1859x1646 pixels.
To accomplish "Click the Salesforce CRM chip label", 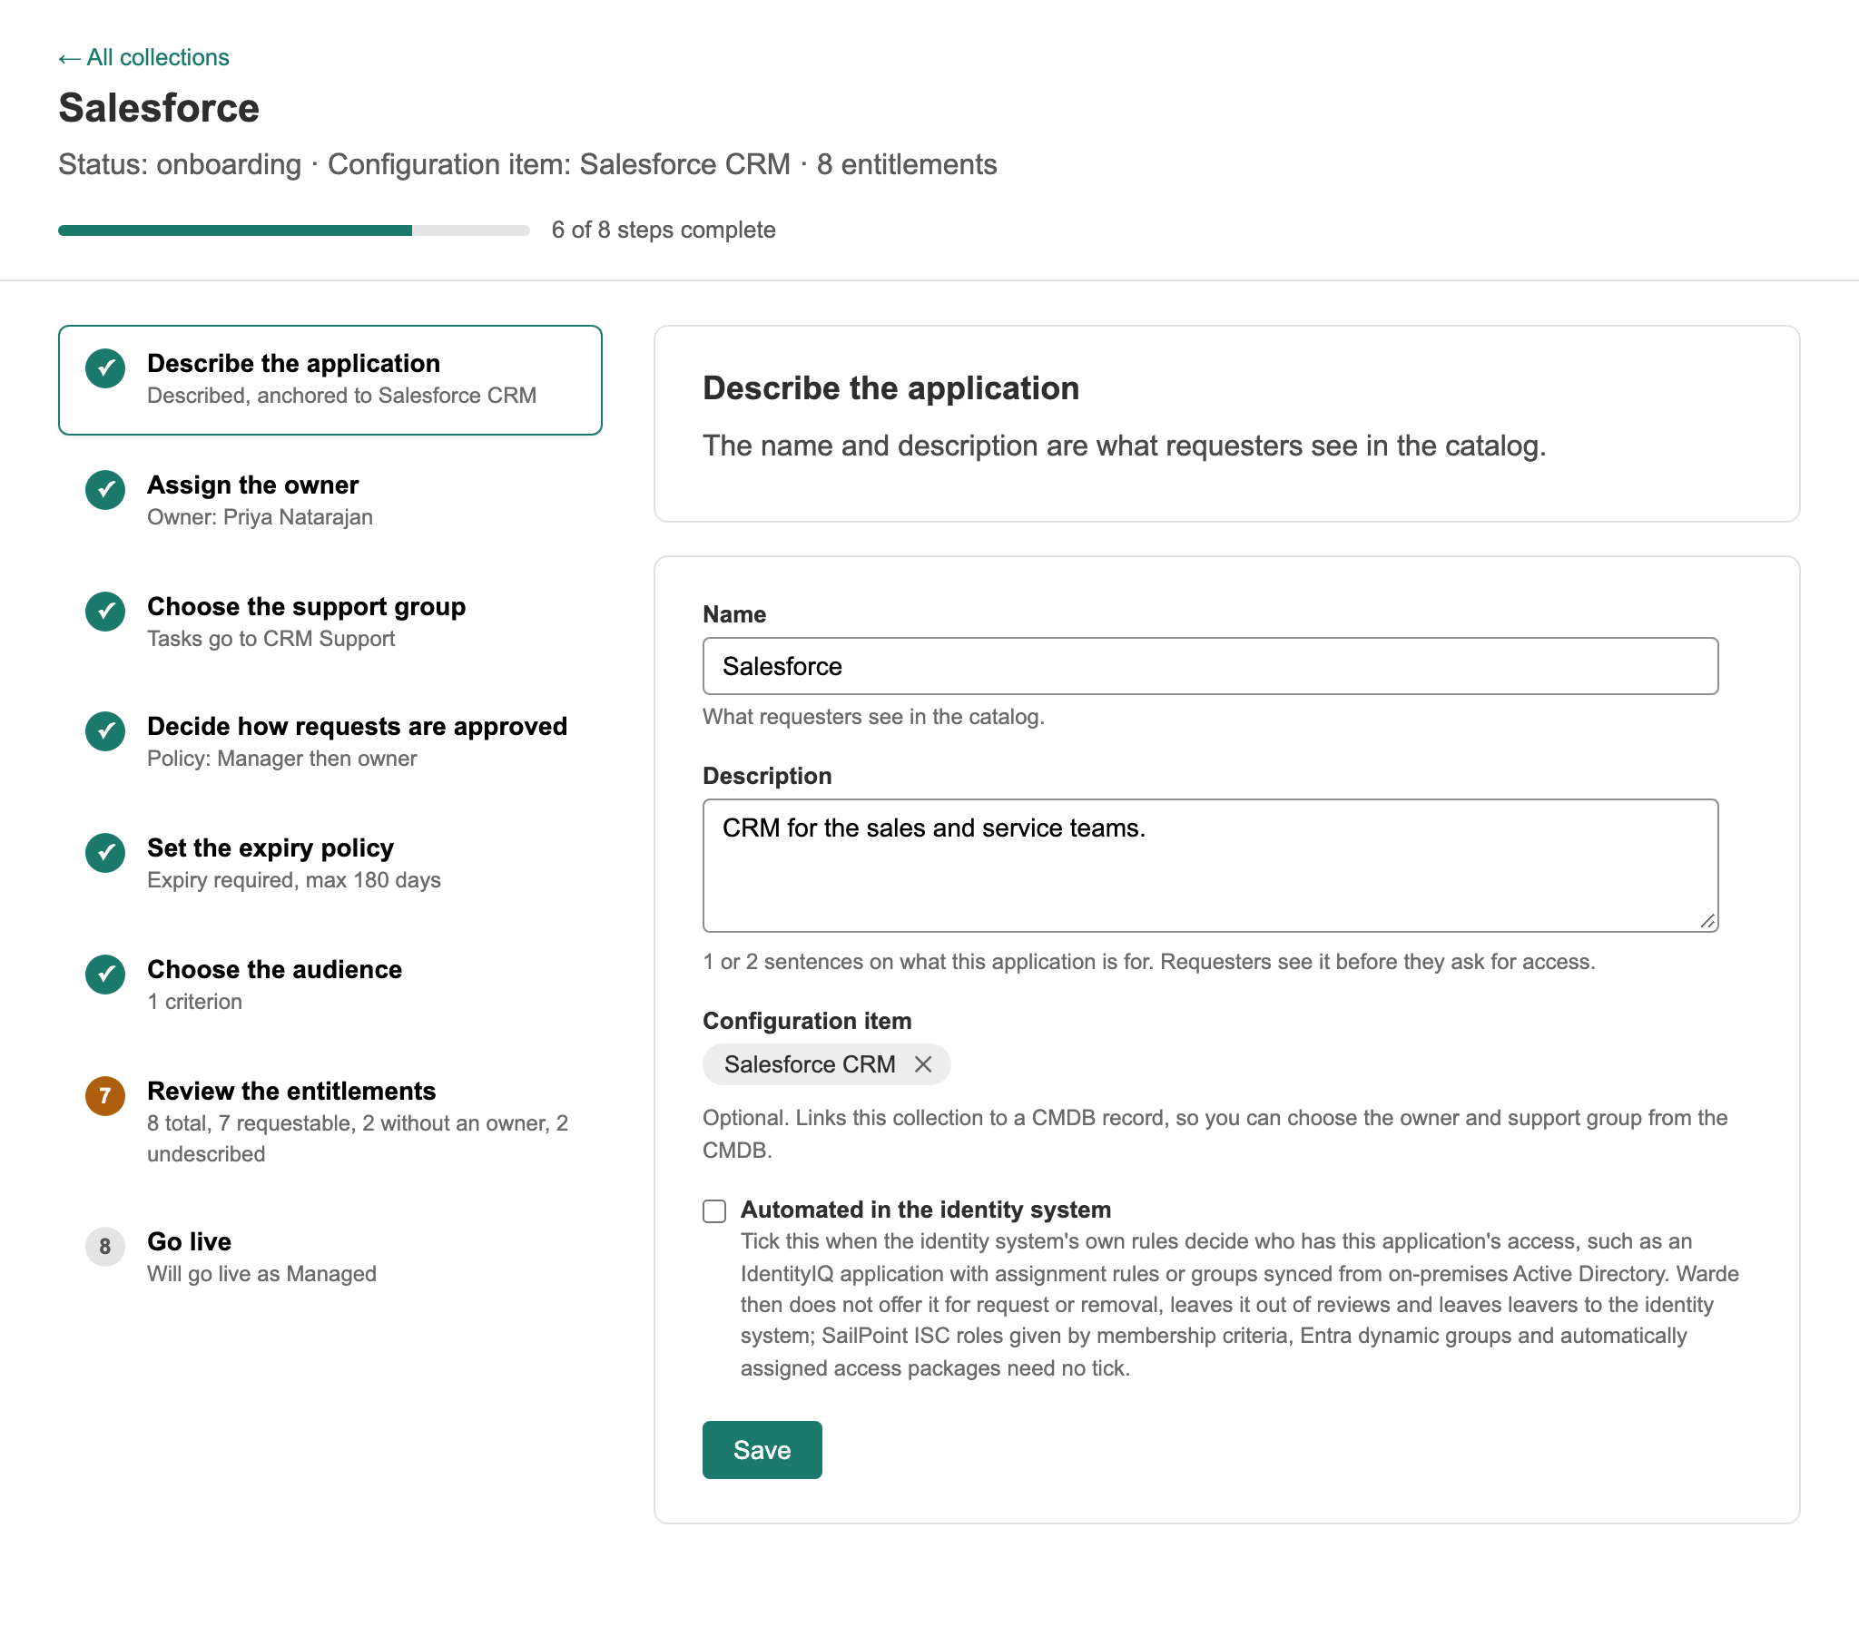I will pyautogui.click(x=810, y=1064).
